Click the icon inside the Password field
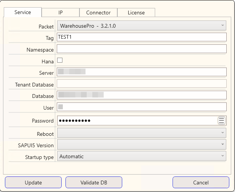235x192 pixels. tap(222, 121)
